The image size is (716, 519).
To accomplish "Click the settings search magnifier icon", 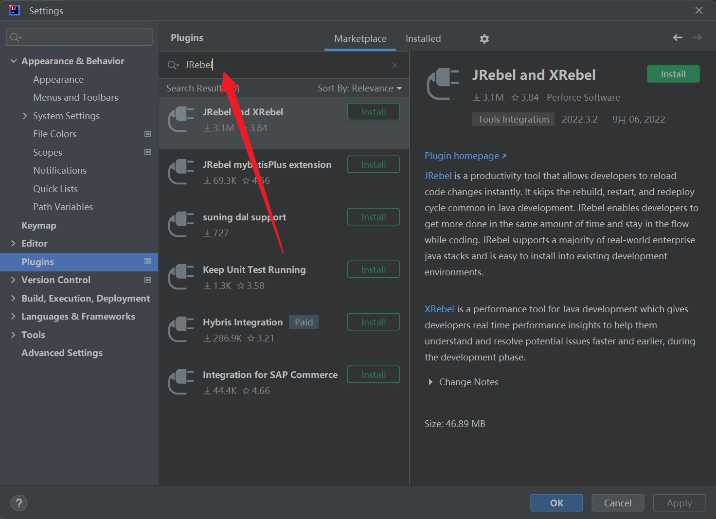I will click(16, 37).
